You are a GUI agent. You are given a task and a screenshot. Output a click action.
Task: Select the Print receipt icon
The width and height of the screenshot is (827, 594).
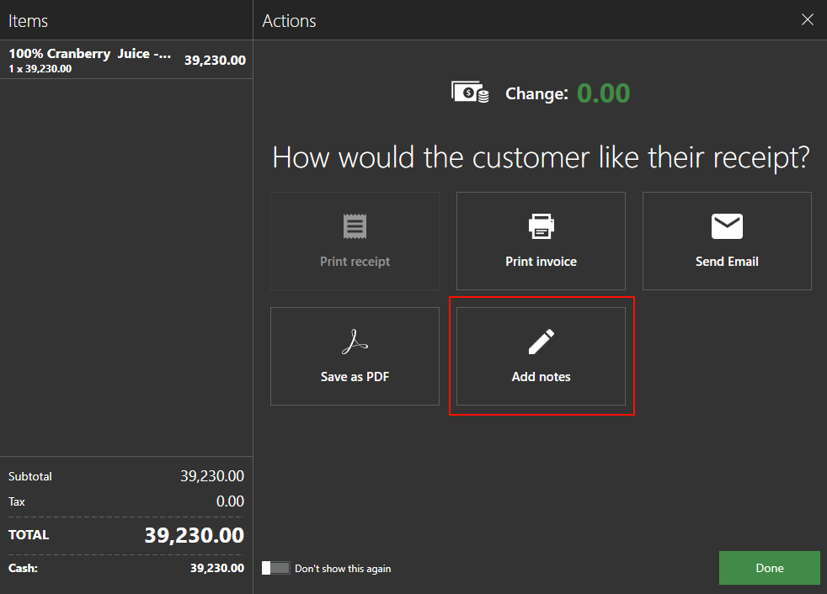(354, 225)
